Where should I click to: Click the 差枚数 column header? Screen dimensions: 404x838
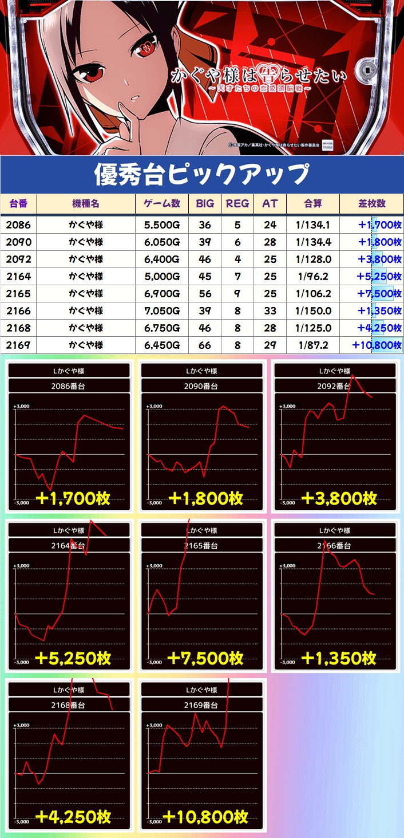[371, 204]
